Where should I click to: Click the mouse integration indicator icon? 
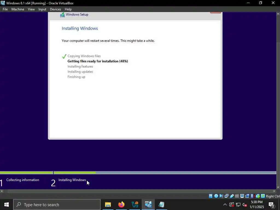click(x=258, y=196)
